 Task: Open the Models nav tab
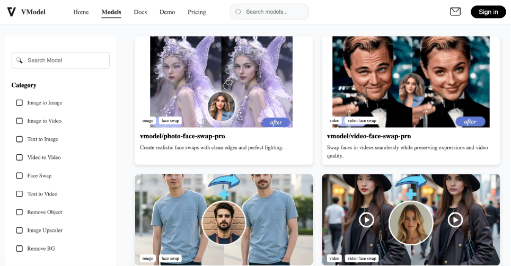coord(111,12)
